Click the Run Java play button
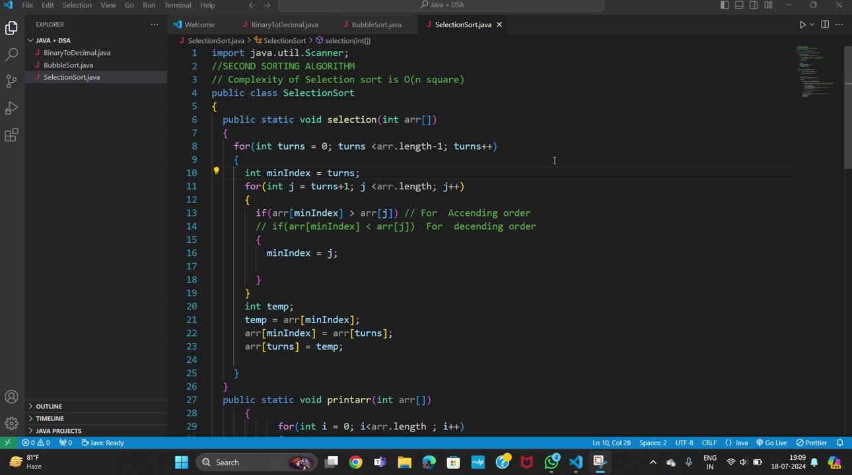The width and height of the screenshot is (852, 475). pyautogui.click(x=802, y=24)
